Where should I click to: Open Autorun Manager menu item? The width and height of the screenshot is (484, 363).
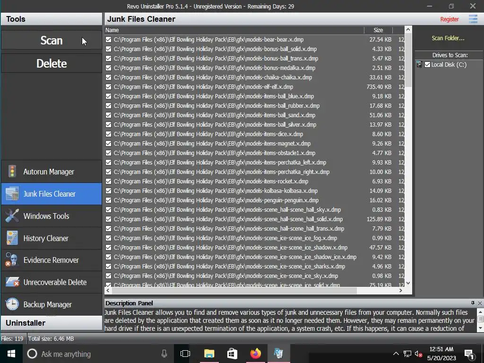click(52, 171)
